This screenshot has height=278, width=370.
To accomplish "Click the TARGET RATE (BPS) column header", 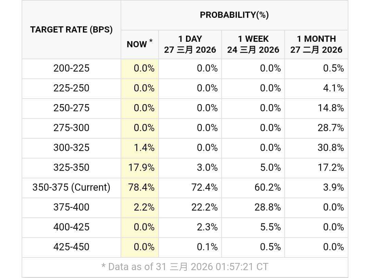I will click(x=71, y=29).
